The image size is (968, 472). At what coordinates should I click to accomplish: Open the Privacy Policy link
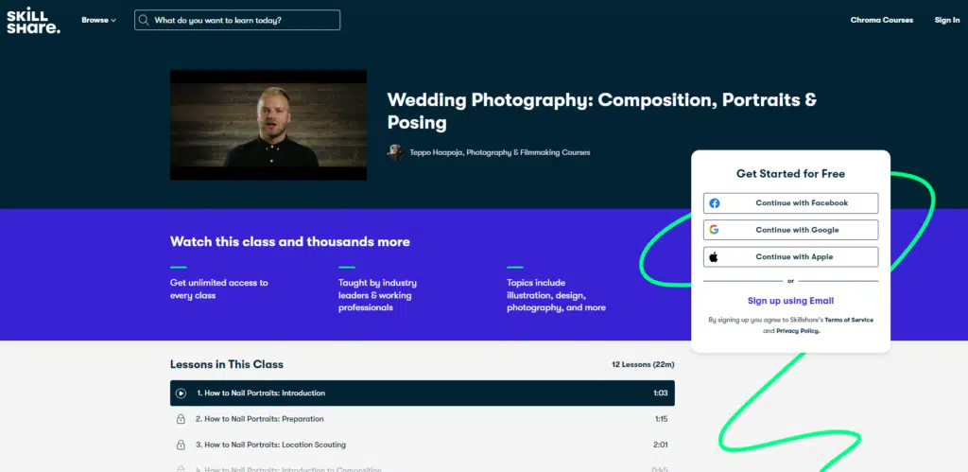click(798, 331)
